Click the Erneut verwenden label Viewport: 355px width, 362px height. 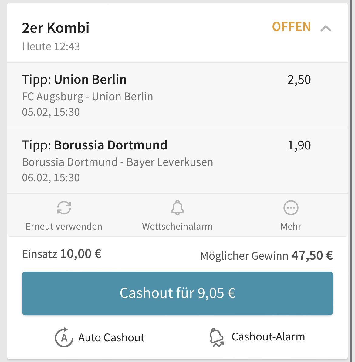click(64, 226)
